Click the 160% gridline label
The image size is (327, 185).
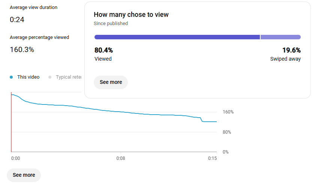click(228, 112)
